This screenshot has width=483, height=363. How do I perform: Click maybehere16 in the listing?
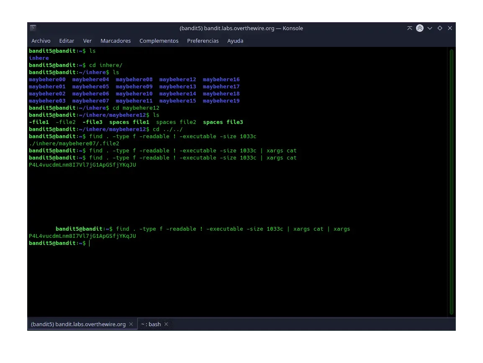(221, 80)
